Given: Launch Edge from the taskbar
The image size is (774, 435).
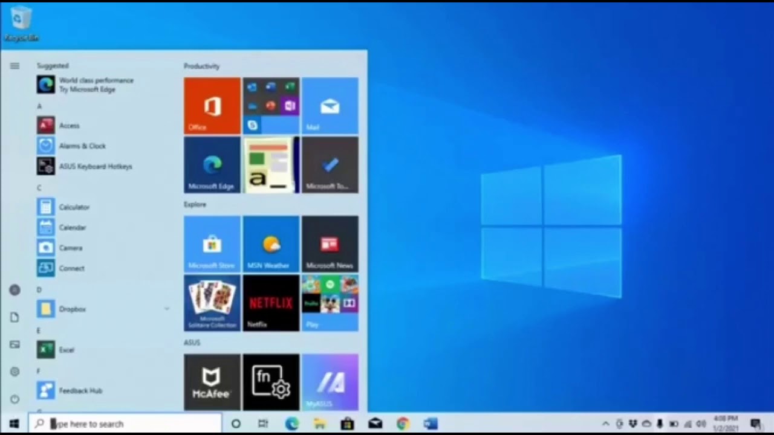Looking at the screenshot, I should point(292,424).
